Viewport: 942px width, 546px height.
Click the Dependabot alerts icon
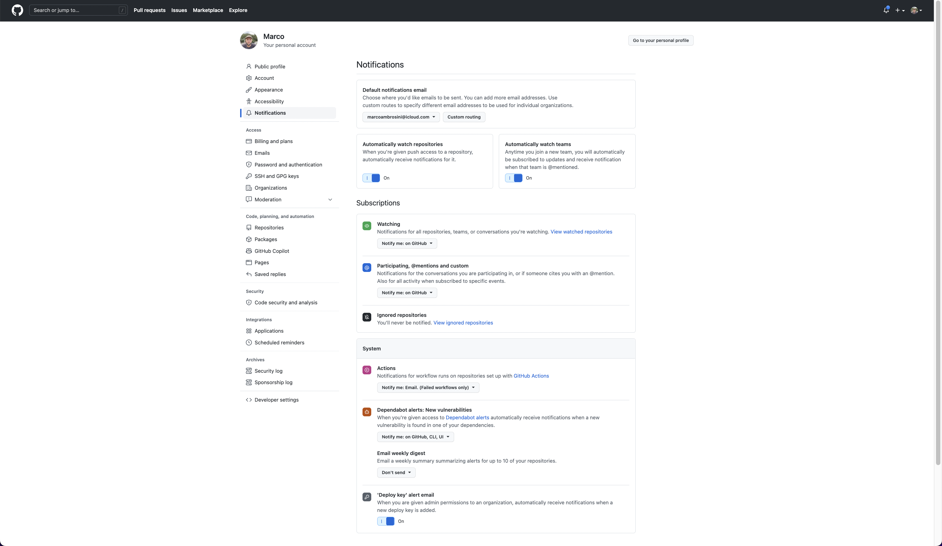coord(367,412)
